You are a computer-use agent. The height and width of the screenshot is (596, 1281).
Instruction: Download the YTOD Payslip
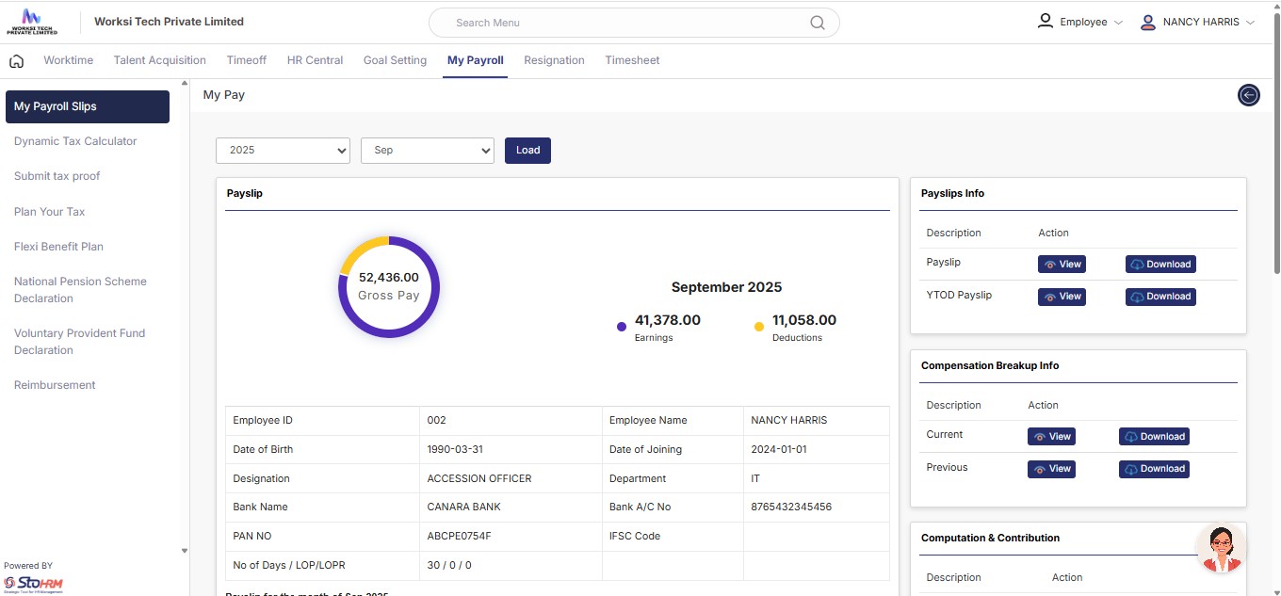[x=1160, y=297]
